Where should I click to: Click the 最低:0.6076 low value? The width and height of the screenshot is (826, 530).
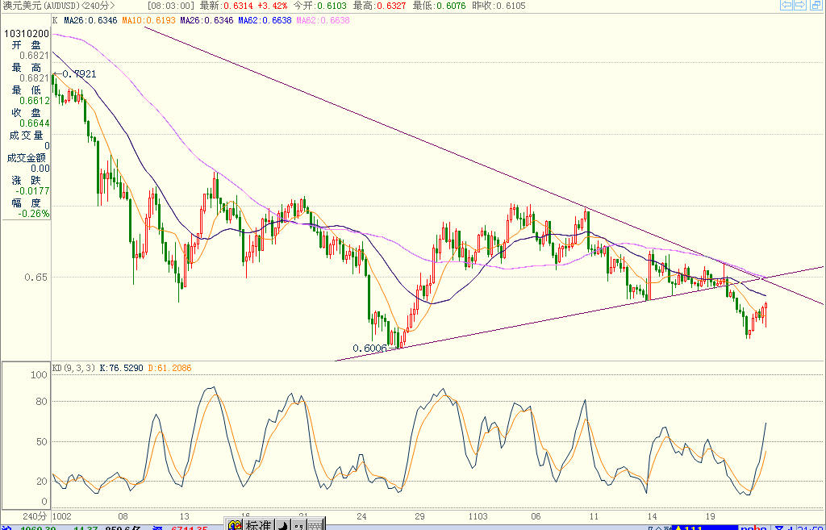439,6
